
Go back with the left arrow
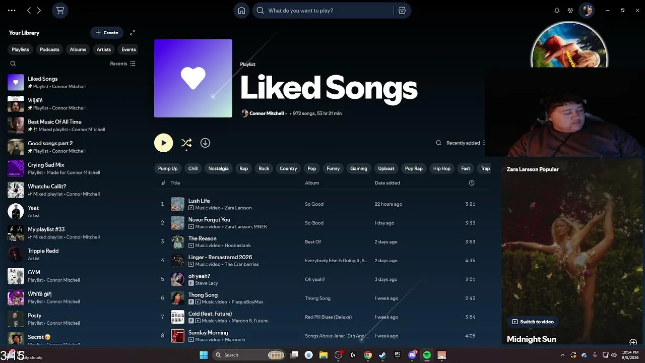pos(29,11)
